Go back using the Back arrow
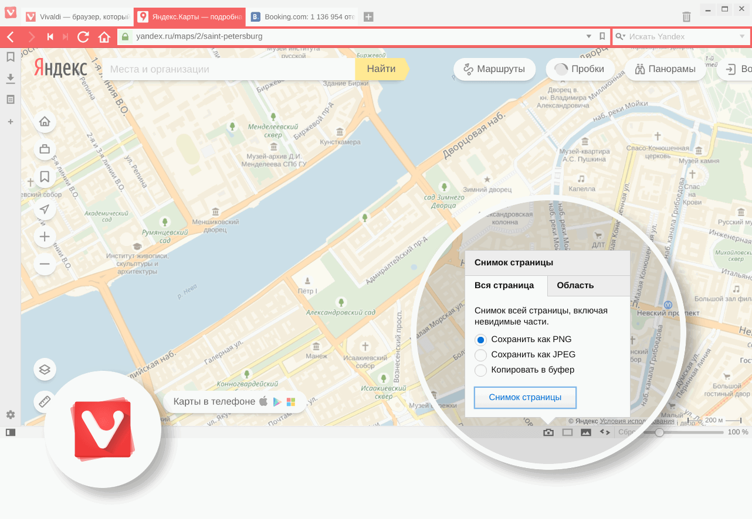 (11, 37)
